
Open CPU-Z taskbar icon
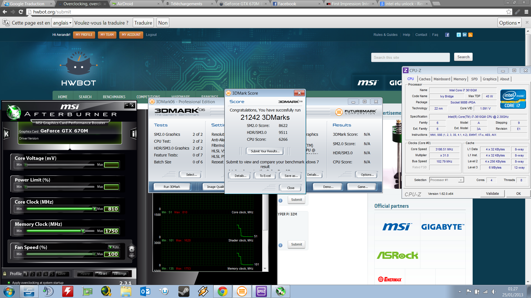(x=261, y=291)
